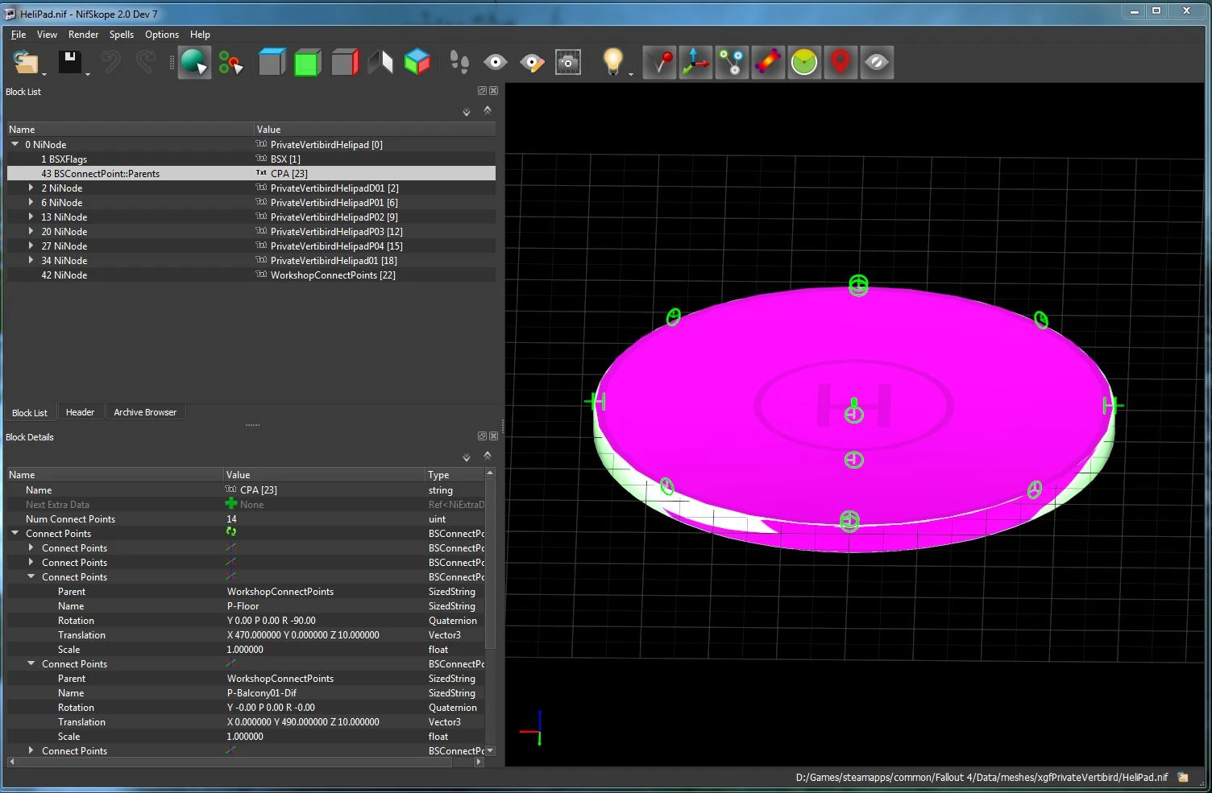Expand the 13 NiNode tree row
The width and height of the screenshot is (1212, 793).
tap(31, 217)
